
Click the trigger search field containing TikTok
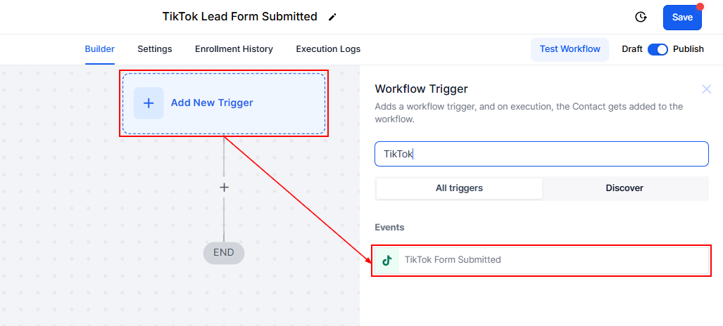click(x=541, y=154)
